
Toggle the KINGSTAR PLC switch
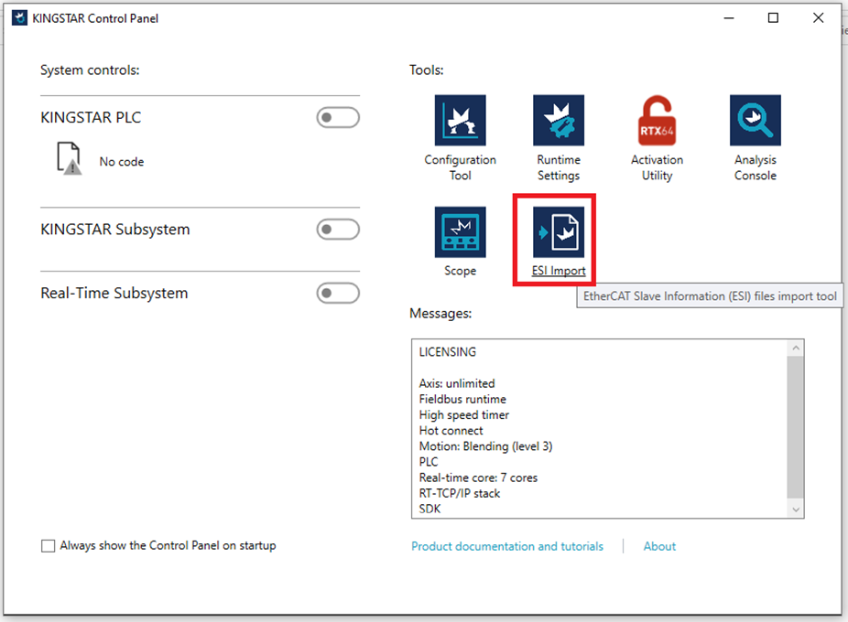coord(338,118)
